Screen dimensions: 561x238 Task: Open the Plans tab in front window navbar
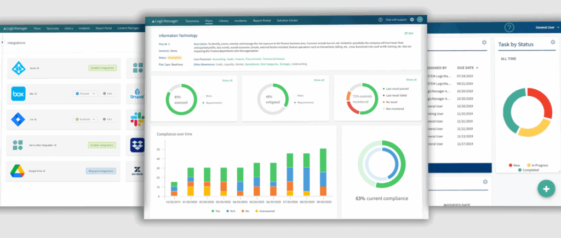coord(209,21)
